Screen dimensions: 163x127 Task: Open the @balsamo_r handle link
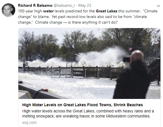click(x=64, y=6)
